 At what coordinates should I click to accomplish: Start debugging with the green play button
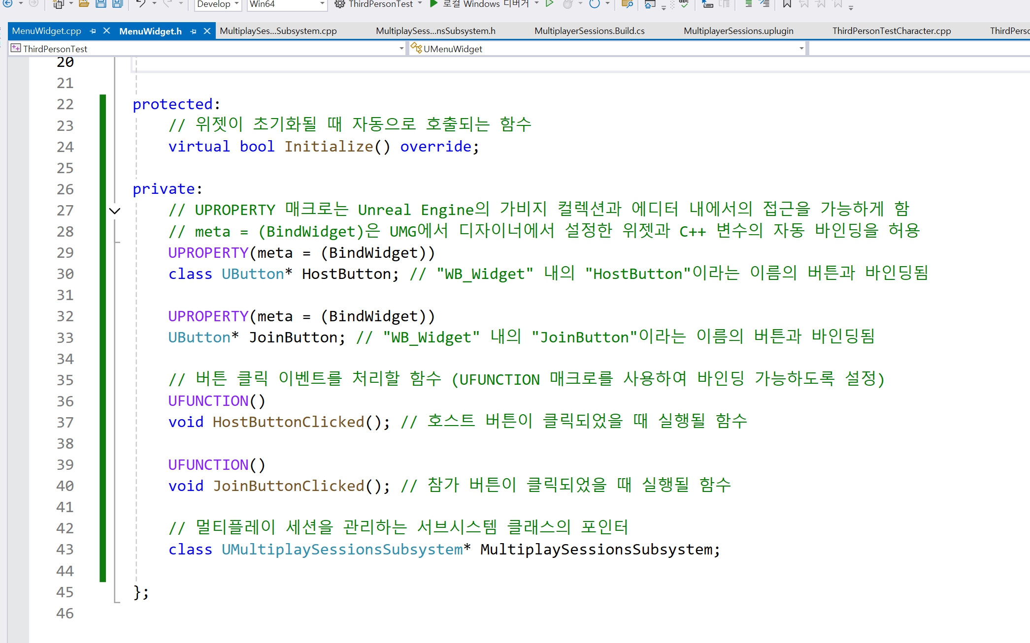click(x=433, y=3)
